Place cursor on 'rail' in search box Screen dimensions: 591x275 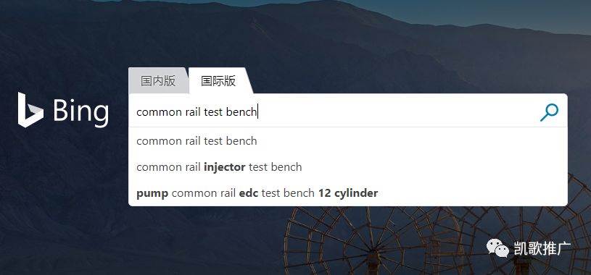pyautogui.click(x=193, y=112)
